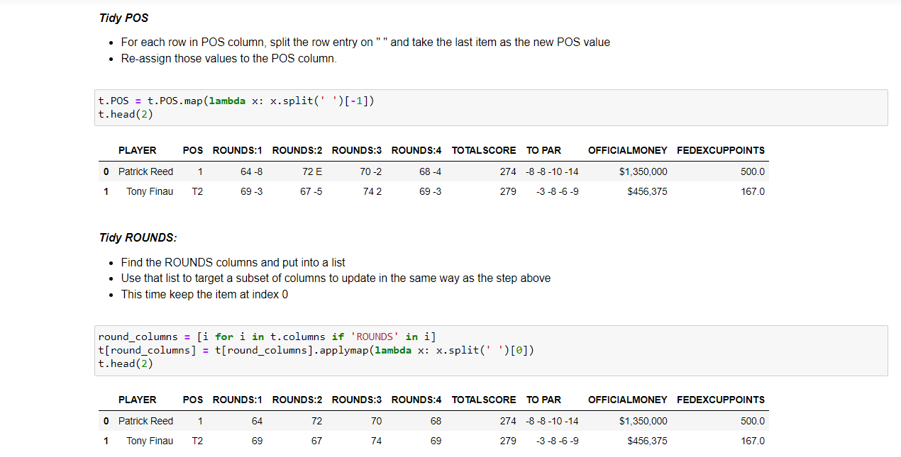
Task: Click FEDEXCUPPOINTS header in the first table
Action: 721,150
